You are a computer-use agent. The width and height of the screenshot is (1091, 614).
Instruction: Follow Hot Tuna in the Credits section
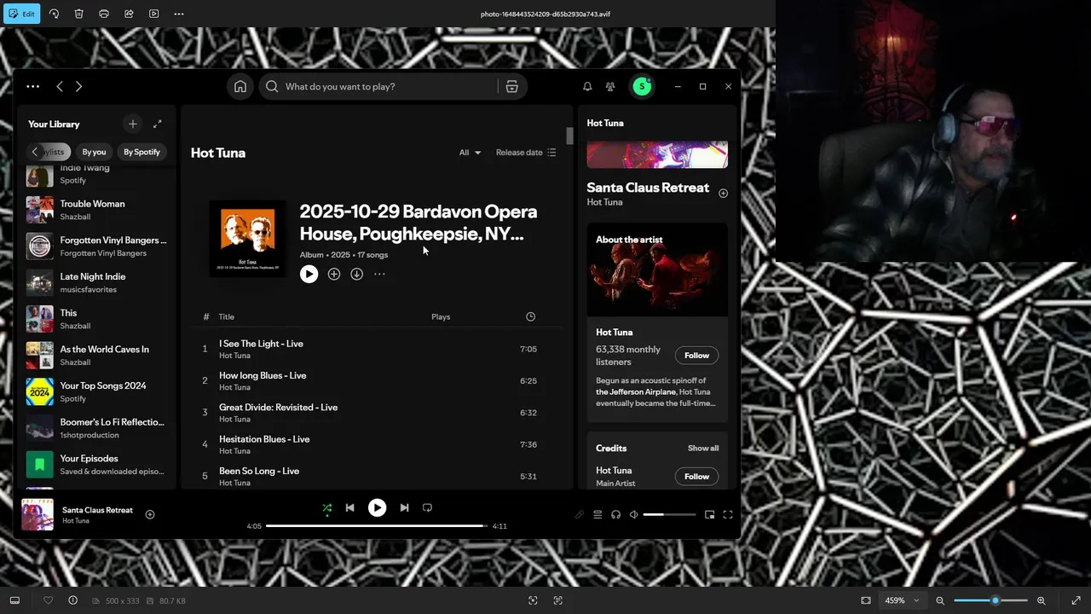click(696, 477)
